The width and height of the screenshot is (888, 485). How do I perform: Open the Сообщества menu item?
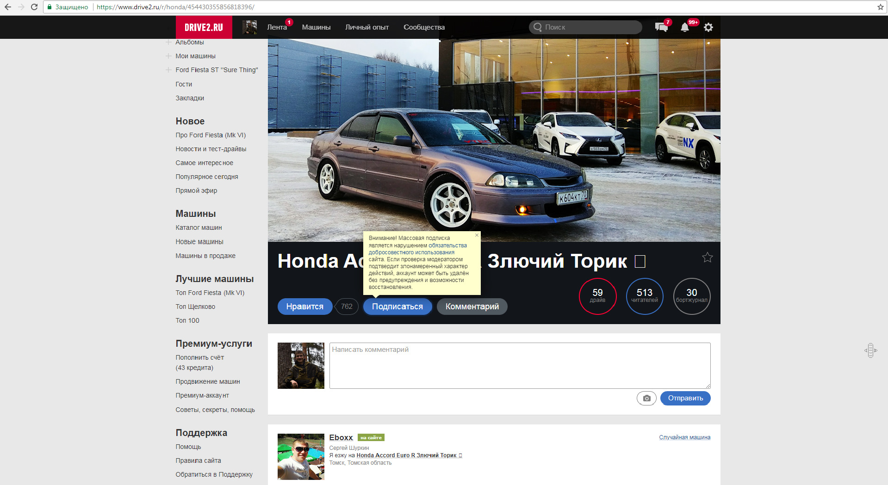click(x=424, y=27)
